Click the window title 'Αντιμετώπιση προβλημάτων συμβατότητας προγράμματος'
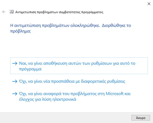 click(x=59, y=12)
